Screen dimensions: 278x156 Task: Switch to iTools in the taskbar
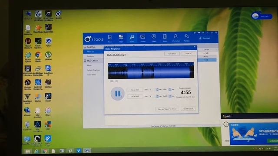click(87, 150)
